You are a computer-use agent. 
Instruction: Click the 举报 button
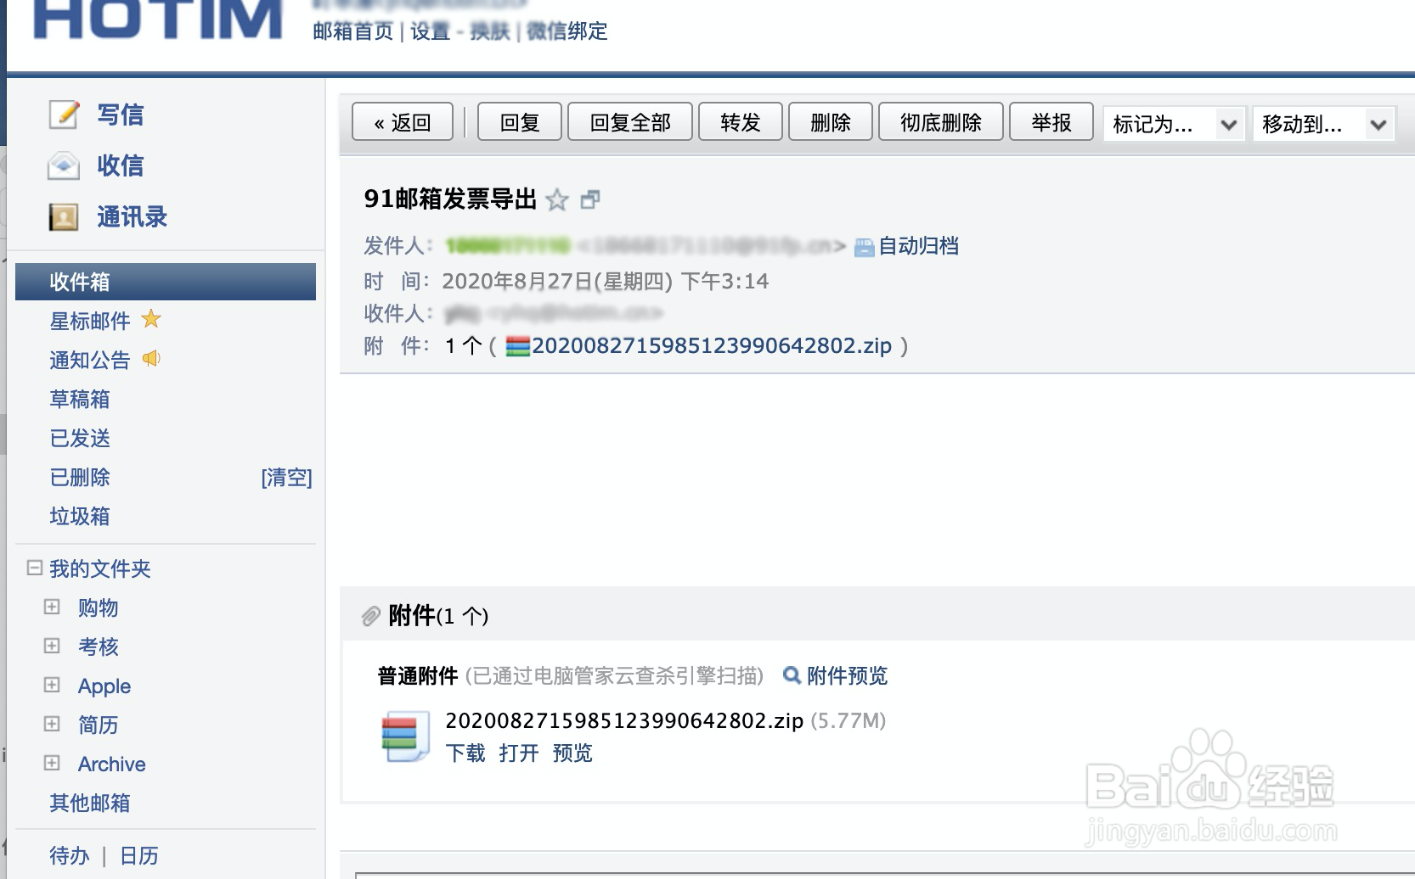[1051, 122]
